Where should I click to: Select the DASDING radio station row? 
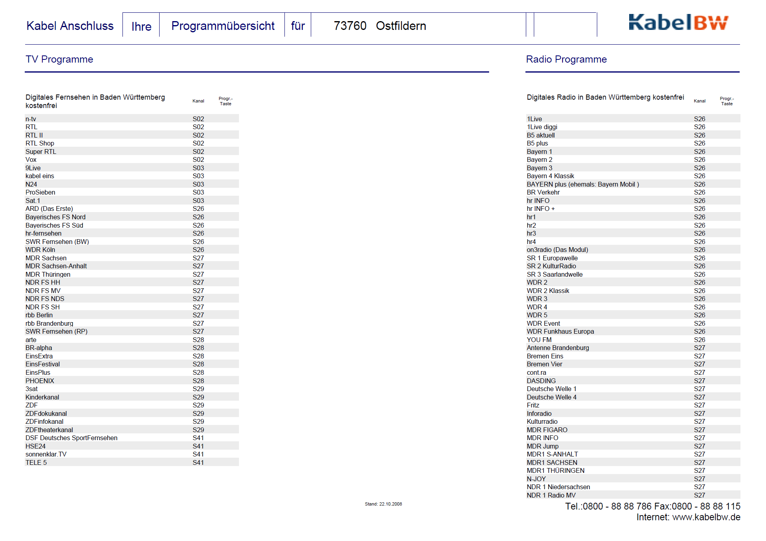pyautogui.click(x=541, y=381)
